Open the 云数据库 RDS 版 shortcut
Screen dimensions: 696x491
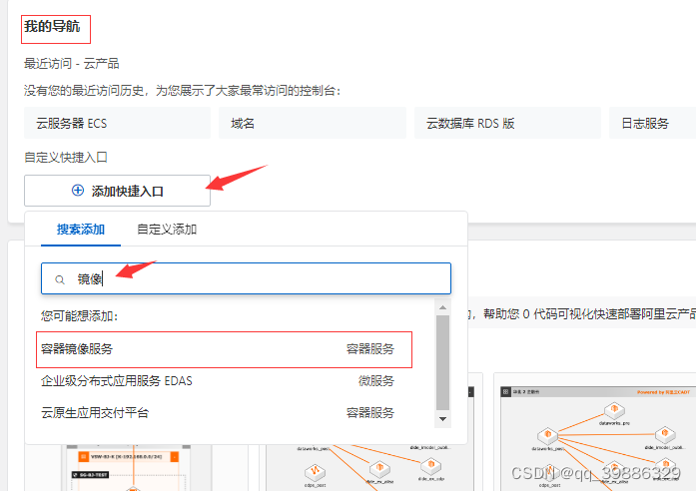(x=507, y=123)
